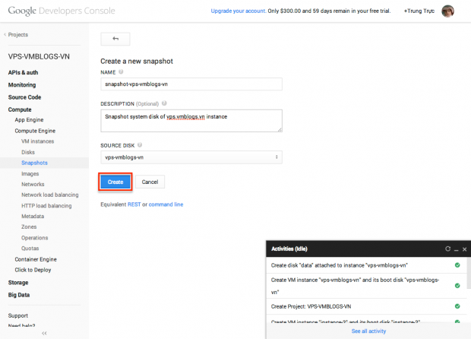Screen dimensions: 471x339
Task: Click the Cancel button
Action: [150, 182]
